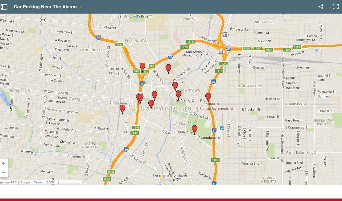Click the exit 157B sign

(190, 42)
